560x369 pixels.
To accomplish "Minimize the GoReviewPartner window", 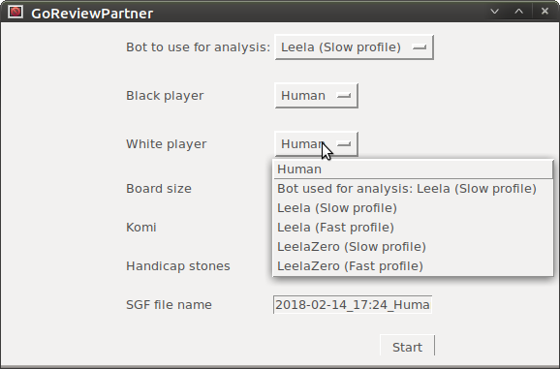I will pyautogui.click(x=495, y=12).
